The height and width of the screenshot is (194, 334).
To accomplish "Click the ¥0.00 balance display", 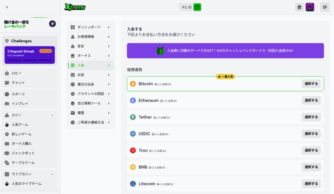I will [x=187, y=7].
